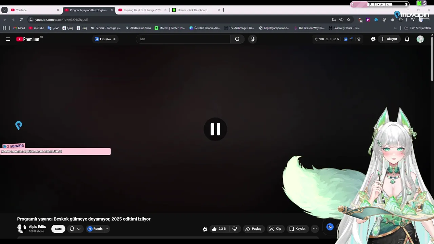Click the Kaydet save button
The width and height of the screenshot is (434, 244).
pyautogui.click(x=297, y=229)
